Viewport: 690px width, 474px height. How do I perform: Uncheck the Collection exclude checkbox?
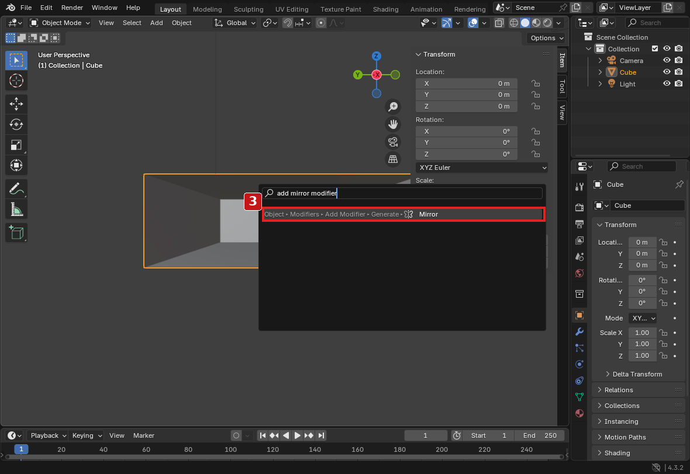(655, 49)
